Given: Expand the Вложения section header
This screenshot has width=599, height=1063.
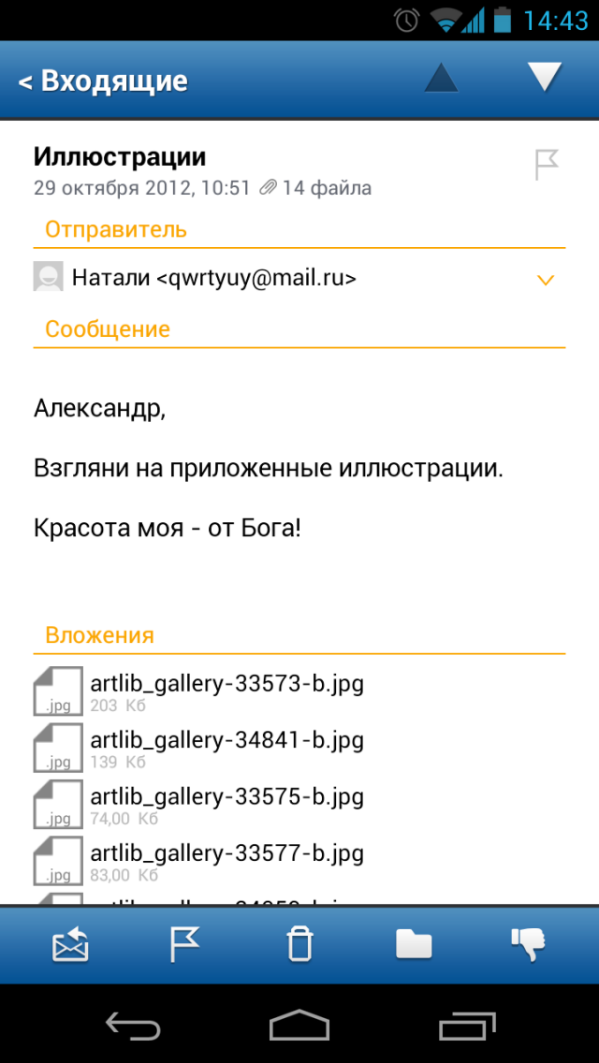Looking at the screenshot, I should coord(99,634).
